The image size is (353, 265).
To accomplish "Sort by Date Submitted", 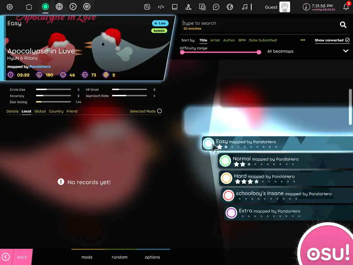I will [x=263, y=40].
